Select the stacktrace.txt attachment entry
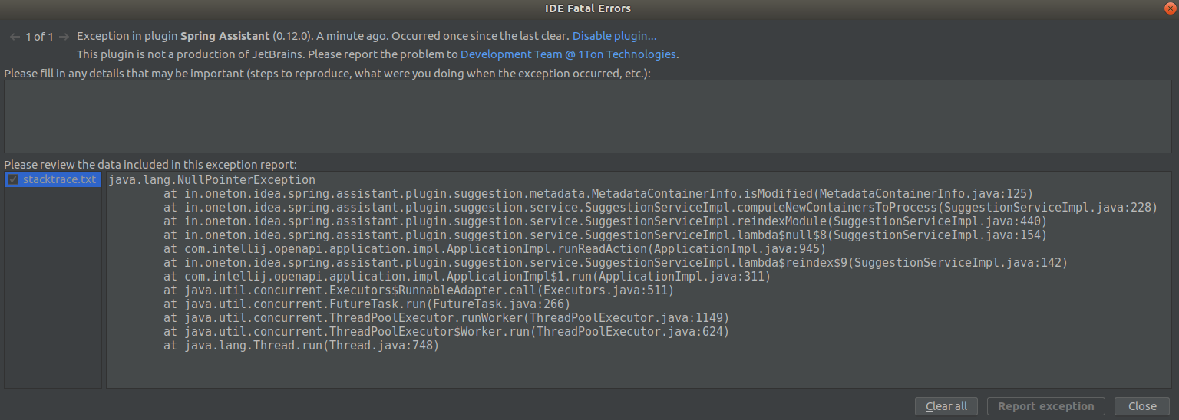This screenshot has width=1179, height=420. (59, 179)
